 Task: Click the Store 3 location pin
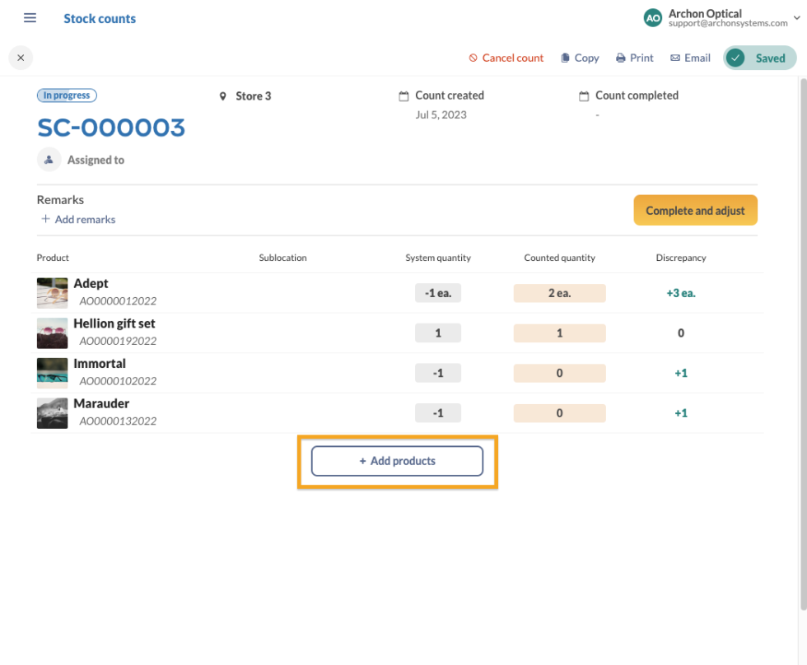tap(223, 96)
